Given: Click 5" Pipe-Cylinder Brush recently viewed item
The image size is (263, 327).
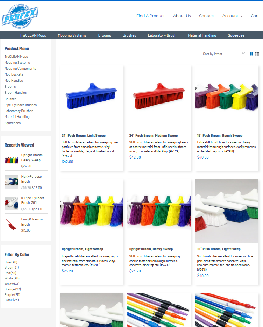Looking at the screenshot, I should [x=33, y=200].
